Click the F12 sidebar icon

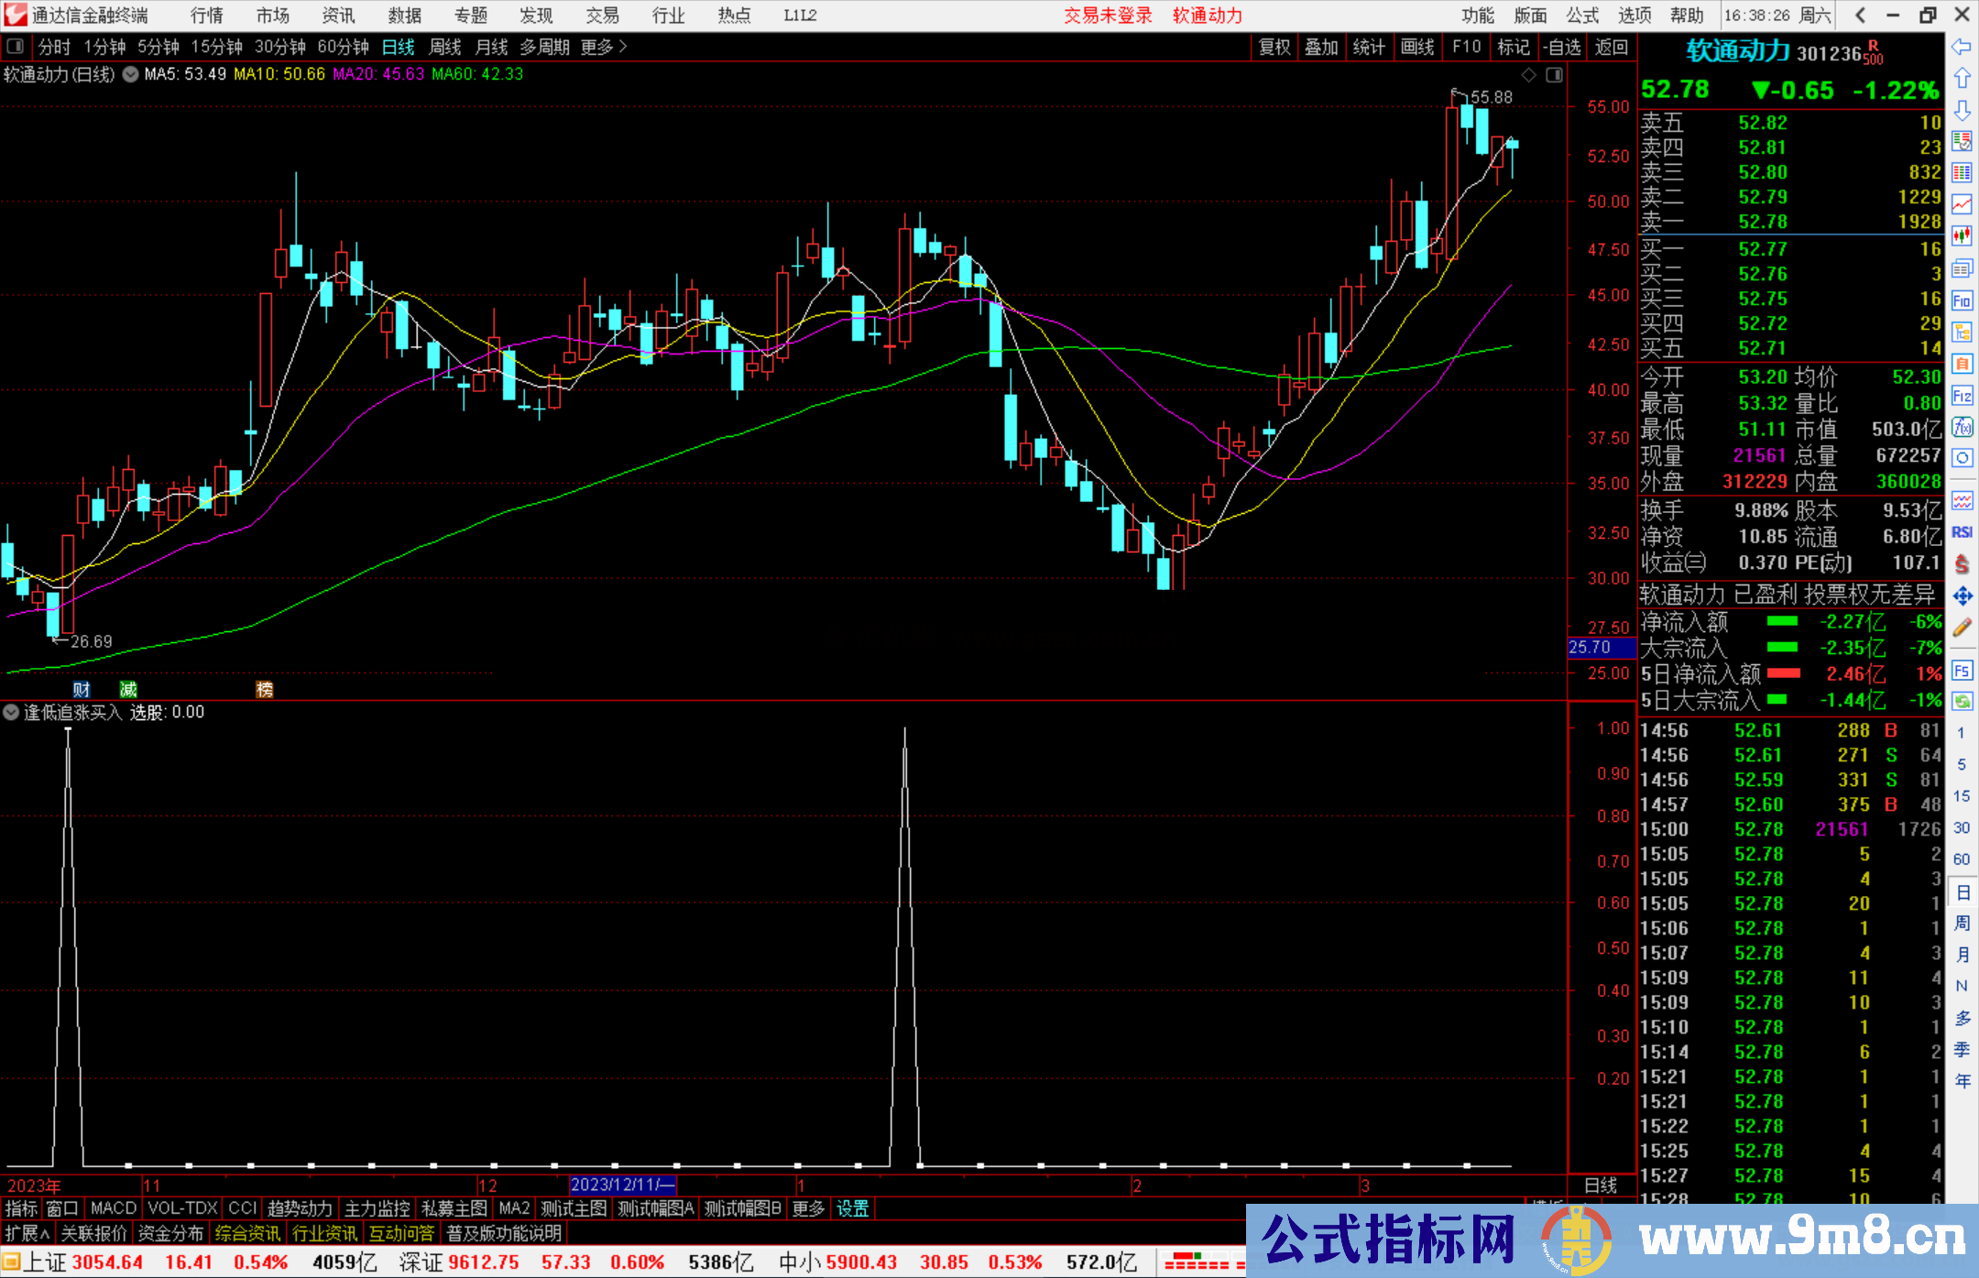coord(1962,396)
